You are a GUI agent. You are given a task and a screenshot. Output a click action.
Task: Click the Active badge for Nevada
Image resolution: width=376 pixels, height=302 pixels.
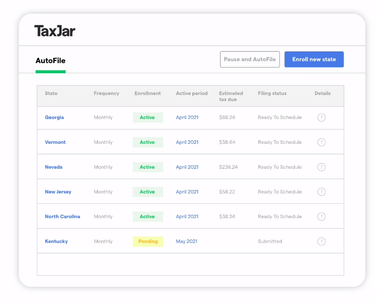[x=148, y=167]
